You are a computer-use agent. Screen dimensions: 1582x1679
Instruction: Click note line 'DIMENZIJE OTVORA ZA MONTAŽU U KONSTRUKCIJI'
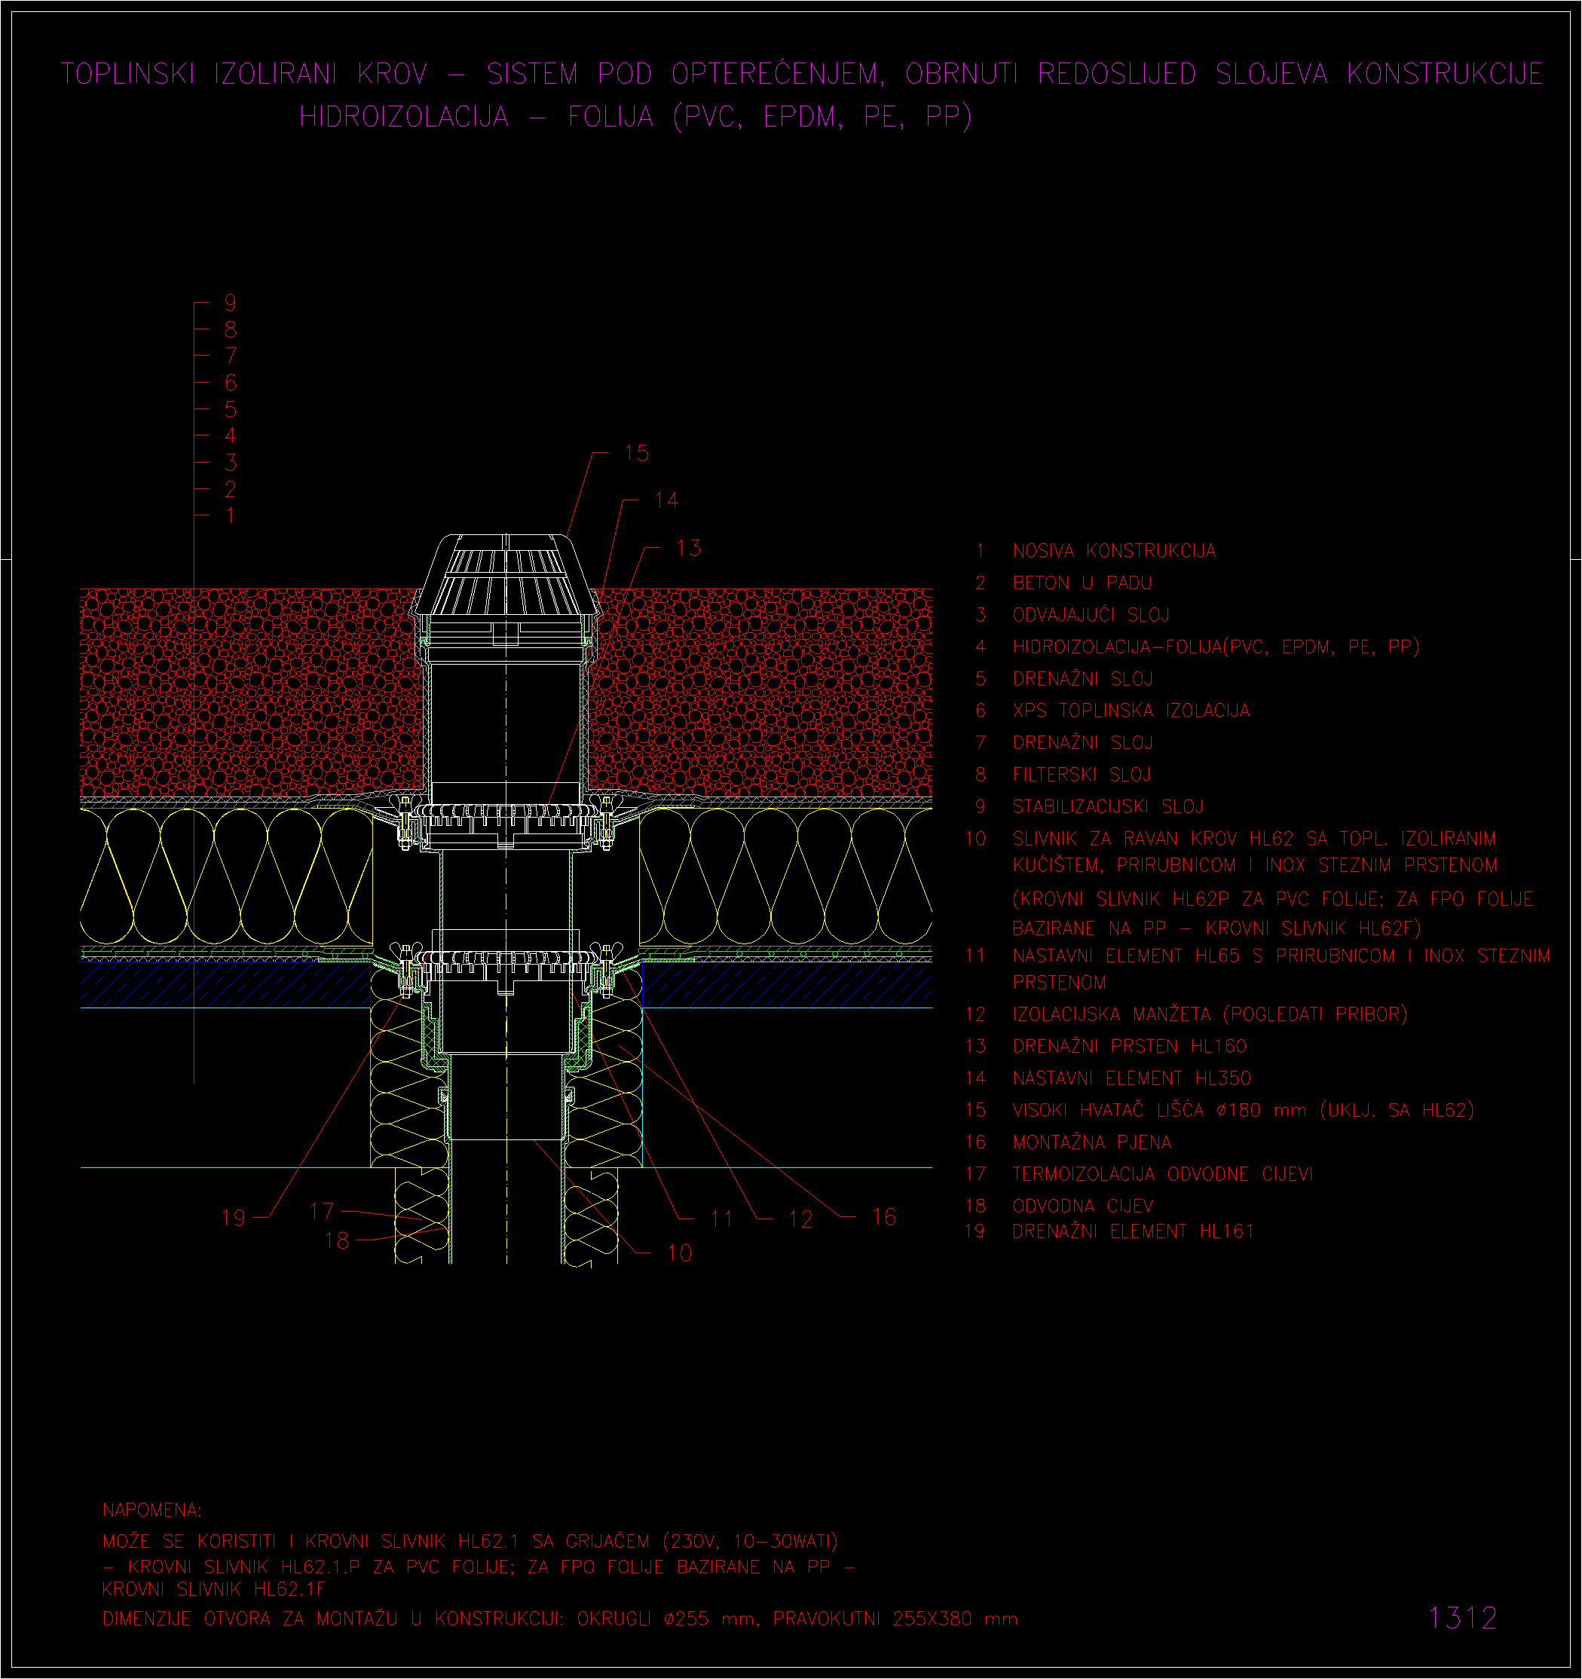click(559, 1620)
